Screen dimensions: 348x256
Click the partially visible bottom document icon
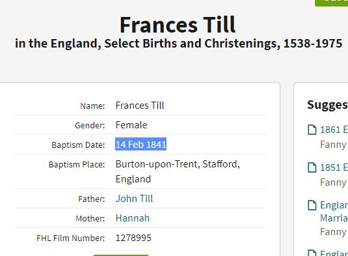click(312, 253)
